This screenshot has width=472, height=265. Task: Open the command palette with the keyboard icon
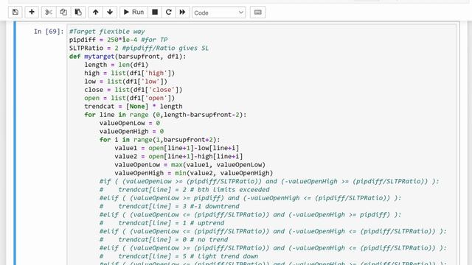tap(257, 13)
